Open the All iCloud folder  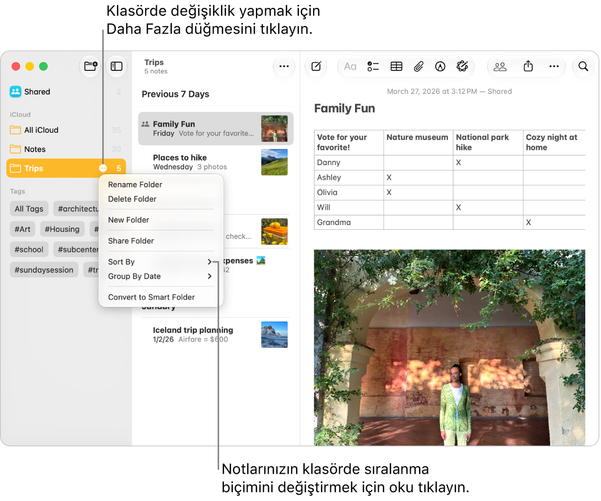pos(41,130)
